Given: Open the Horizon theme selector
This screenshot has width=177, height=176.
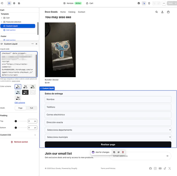Looking at the screenshot, I should point(72,3).
